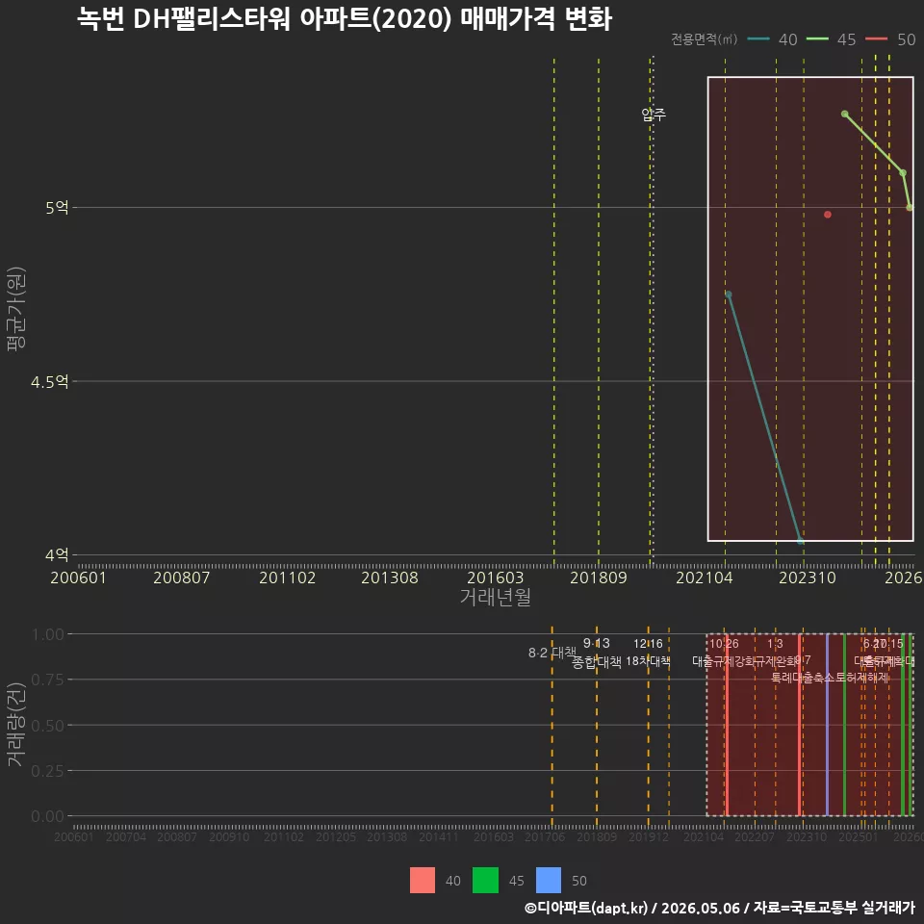Select the blue 50 swatch in bottom legend
Screen dimensions: 924x924
click(549, 880)
